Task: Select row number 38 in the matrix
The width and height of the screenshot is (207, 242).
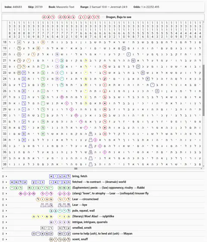Action: (5, 164)
